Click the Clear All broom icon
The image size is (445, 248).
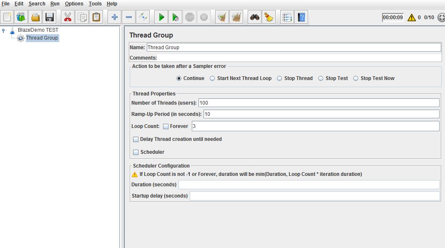(269, 17)
